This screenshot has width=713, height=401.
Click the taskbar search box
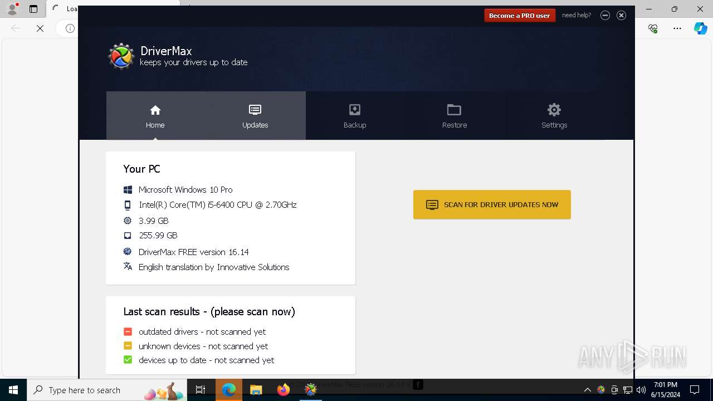[107, 390]
